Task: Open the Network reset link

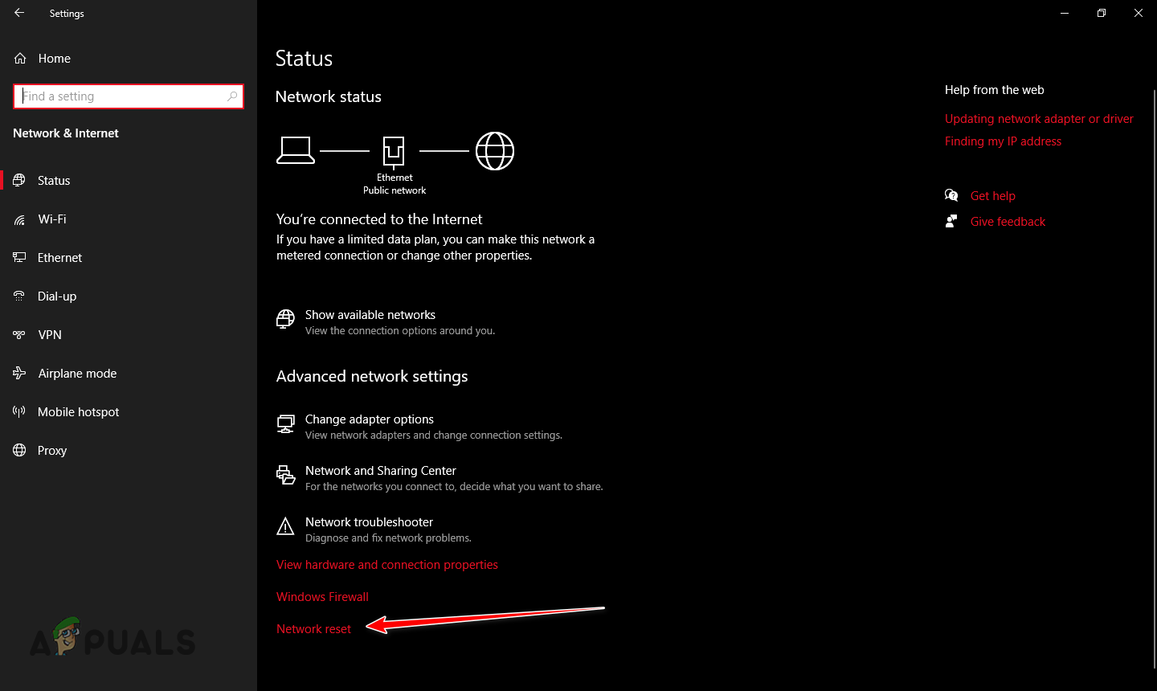Action: (x=313, y=628)
